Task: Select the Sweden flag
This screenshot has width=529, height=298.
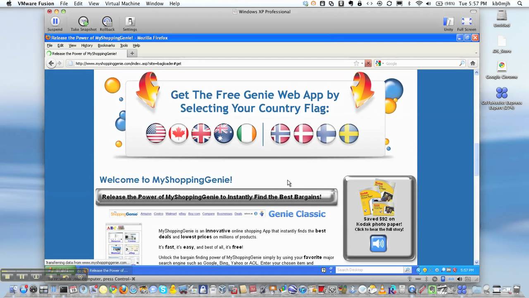Action: point(349,134)
